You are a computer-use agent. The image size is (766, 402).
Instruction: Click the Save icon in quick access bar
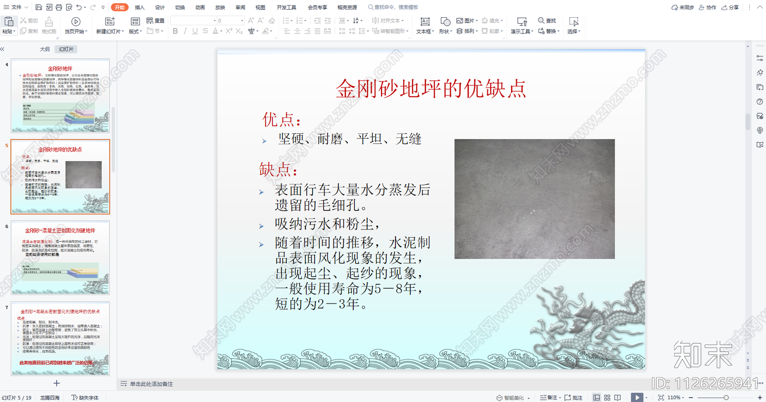pyautogui.click(x=39, y=7)
